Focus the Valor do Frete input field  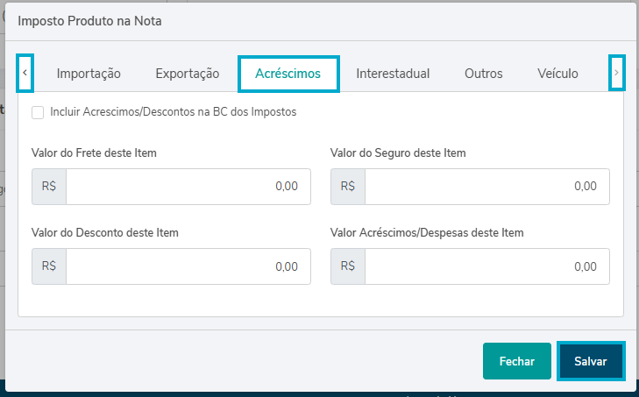pos(188,187)
